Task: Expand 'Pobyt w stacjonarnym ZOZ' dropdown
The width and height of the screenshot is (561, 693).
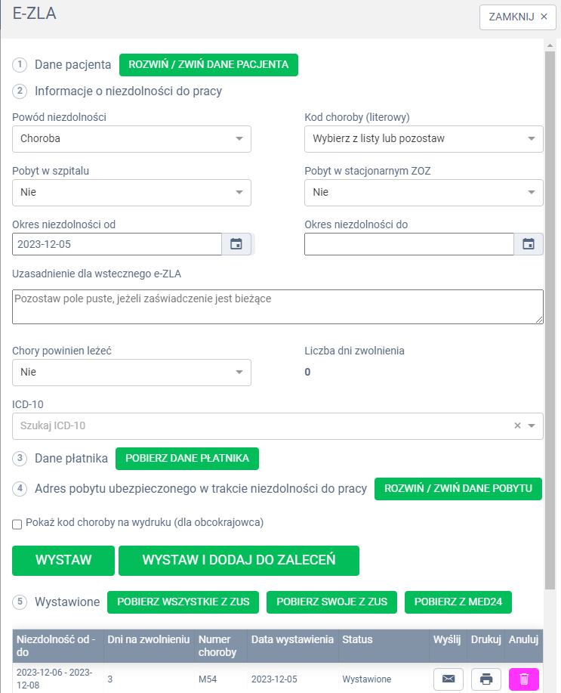Action: point(424,192)
